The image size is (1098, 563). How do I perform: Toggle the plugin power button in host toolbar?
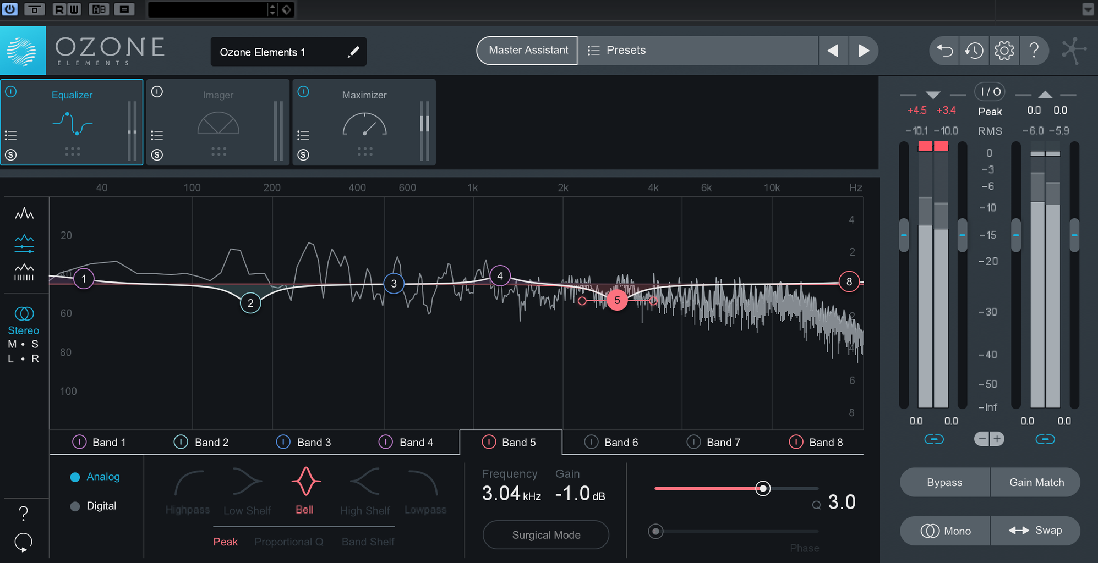pyautogui.click(x=9, y=9)
